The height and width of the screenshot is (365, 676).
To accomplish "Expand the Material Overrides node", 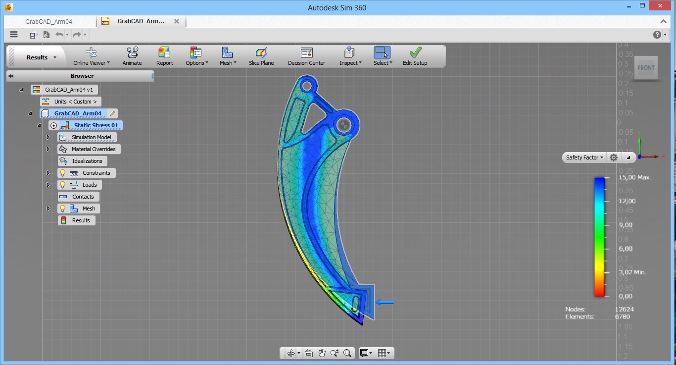I will point(48,149).
